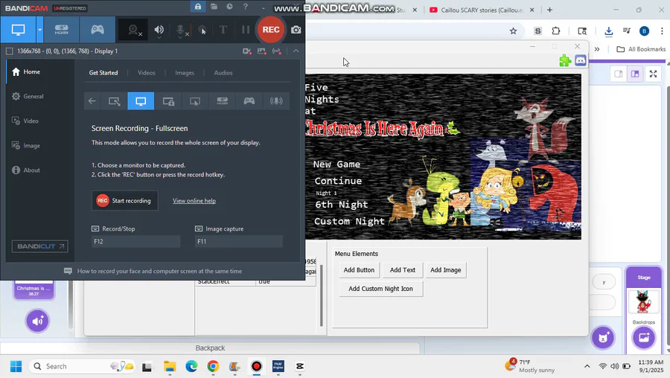The image size is (670, 378).
Task: Select HDMI device recording mode in the top bar
Action: (x=62, y=30)
